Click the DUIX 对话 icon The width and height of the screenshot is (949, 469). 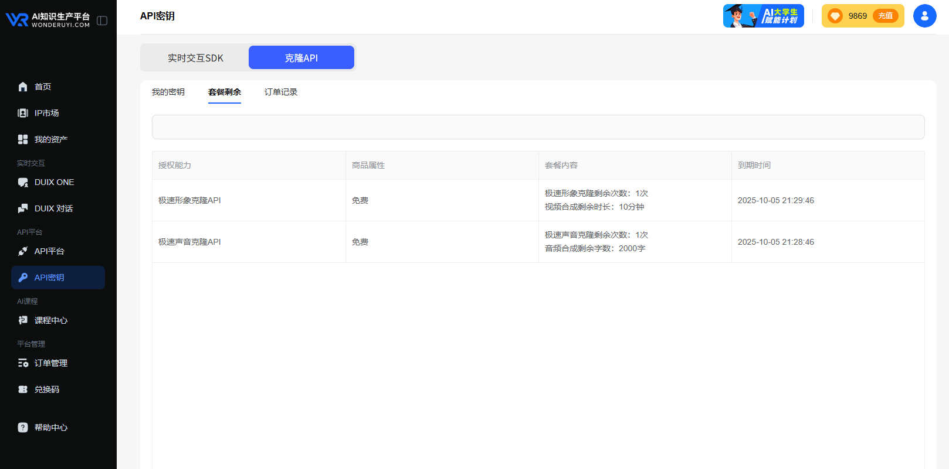[23, 208]
